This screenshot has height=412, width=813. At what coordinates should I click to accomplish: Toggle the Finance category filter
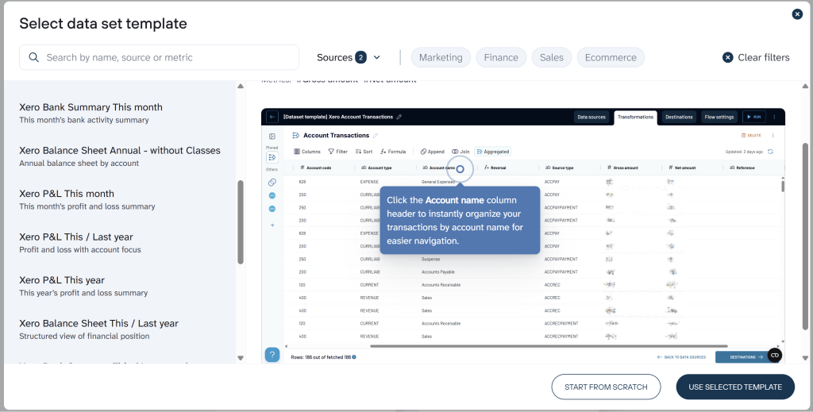tap(501, 57)
